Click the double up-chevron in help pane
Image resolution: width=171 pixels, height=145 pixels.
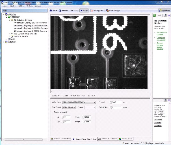pyautogui.click(x=169, y=16)
